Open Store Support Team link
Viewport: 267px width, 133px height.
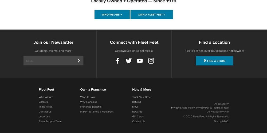50,121
